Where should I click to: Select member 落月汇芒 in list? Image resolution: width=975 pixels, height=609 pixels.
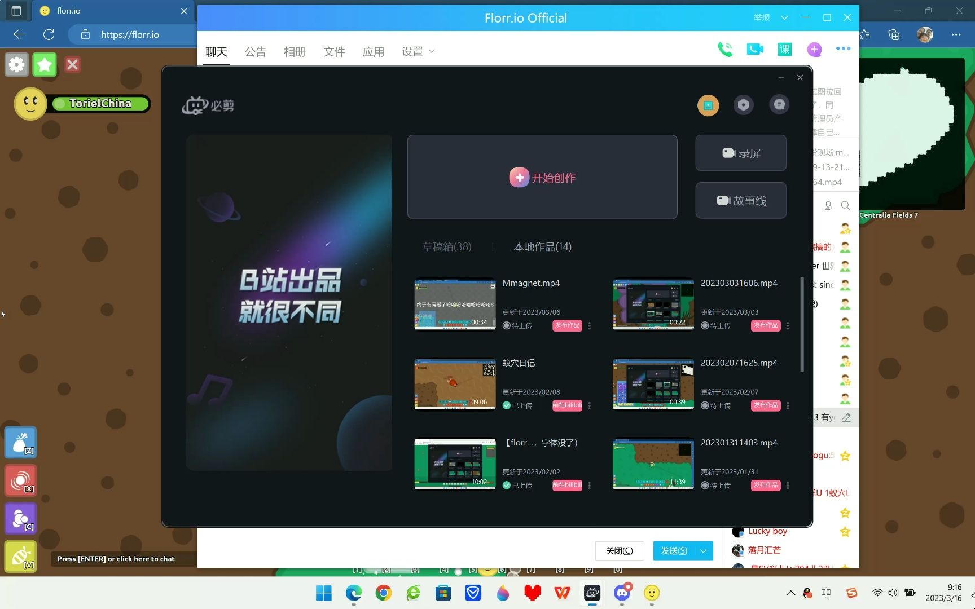click(764, 550)
